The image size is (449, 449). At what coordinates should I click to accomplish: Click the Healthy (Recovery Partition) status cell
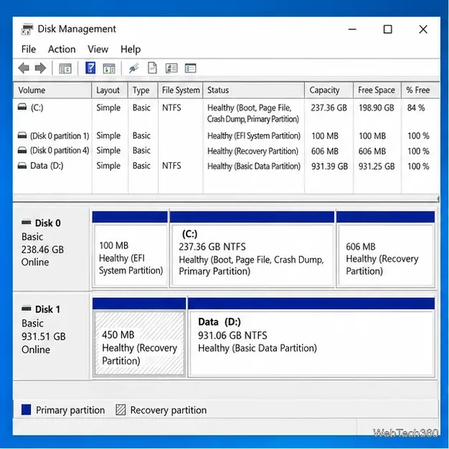click(x=252, y=151)
